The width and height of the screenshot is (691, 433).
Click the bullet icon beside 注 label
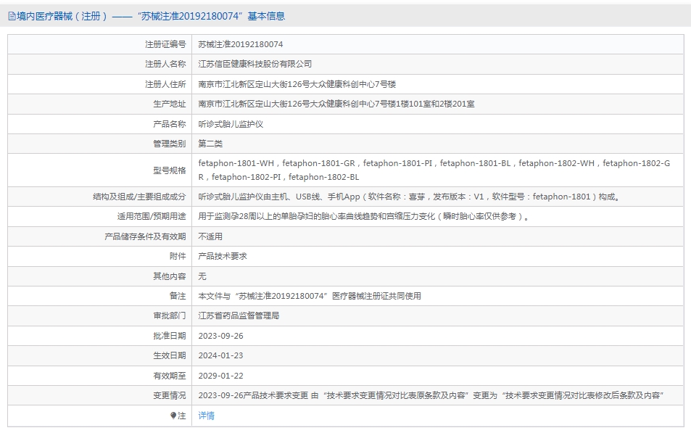tap(173, 416)
